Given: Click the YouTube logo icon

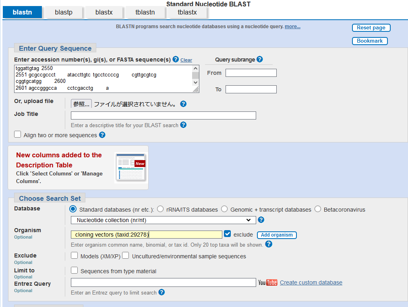Looking at the screenshot, I should tap(268, 282).
